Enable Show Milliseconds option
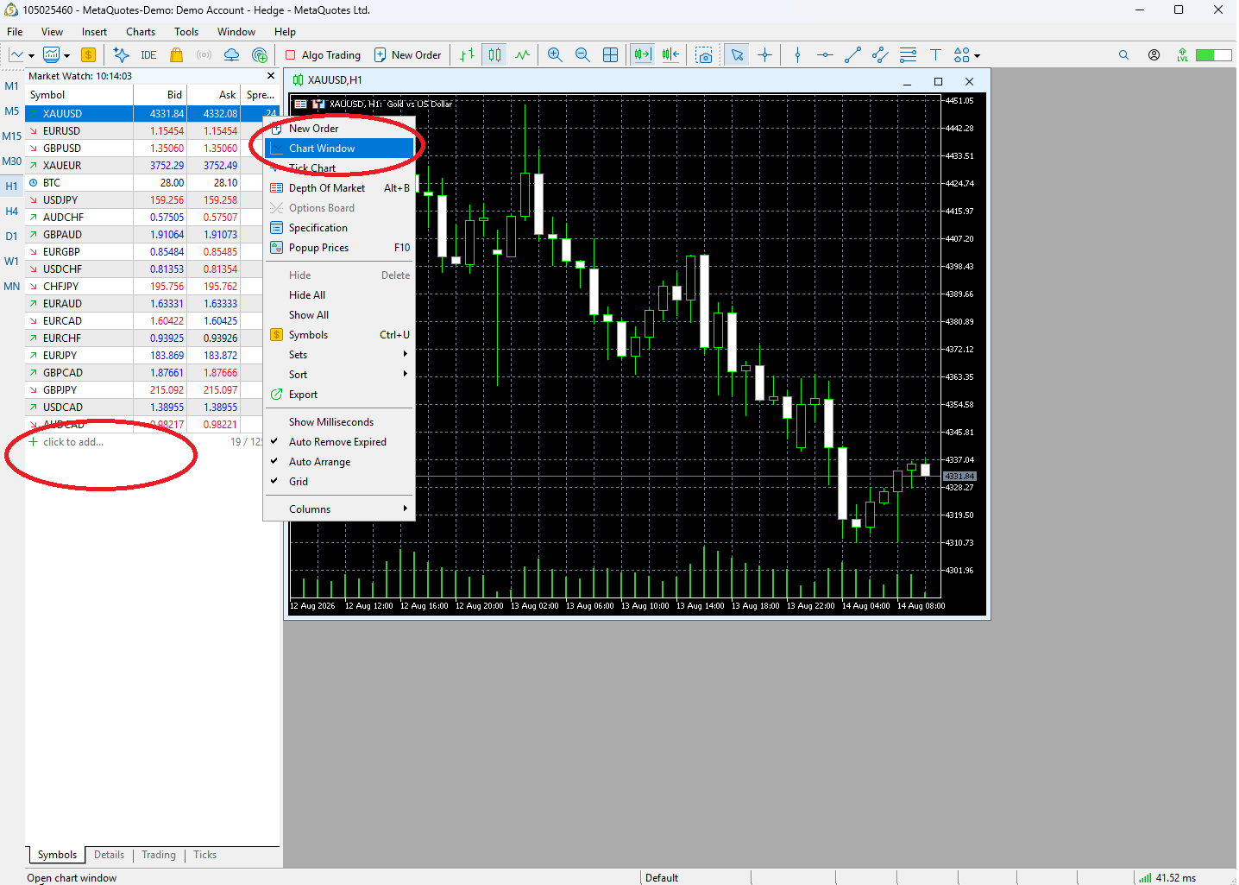Screen dimensions: 1239x885 click(x=339, y=422)
